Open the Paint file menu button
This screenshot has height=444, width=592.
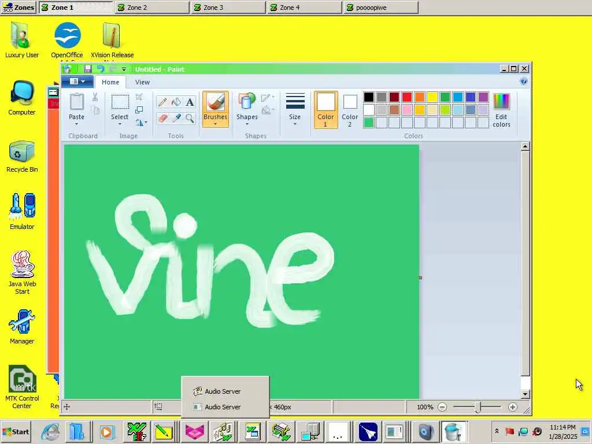[77, 81]
